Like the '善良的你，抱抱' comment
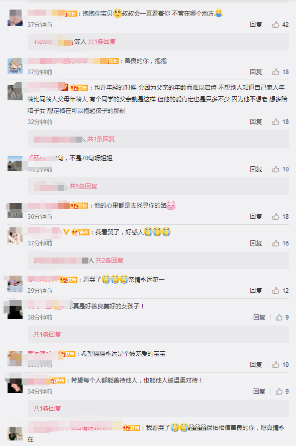Screen dimensions: 296x446 [275, 72]
